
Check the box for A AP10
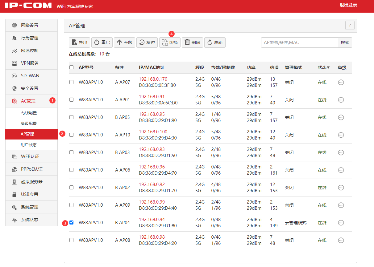click(x=72, y=135)
